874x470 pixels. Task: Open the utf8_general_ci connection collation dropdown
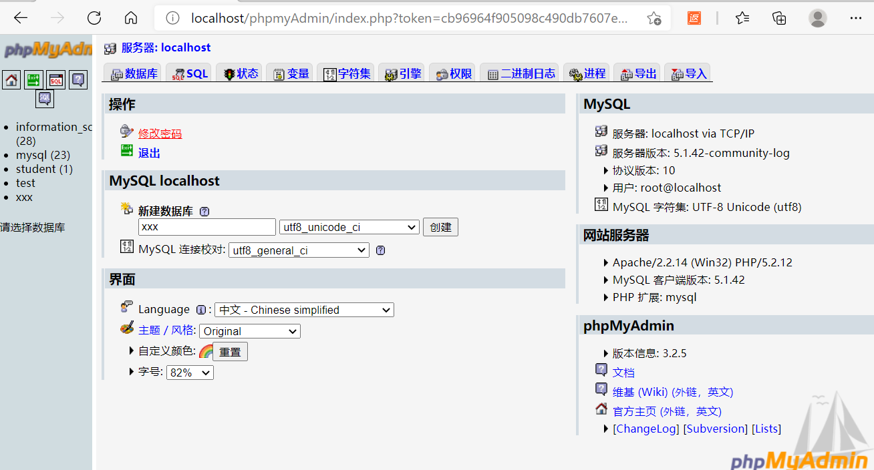point(299,250)
